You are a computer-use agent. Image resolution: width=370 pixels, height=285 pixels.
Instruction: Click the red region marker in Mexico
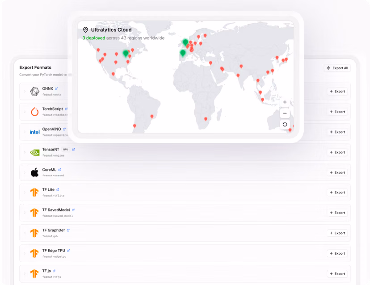[x=113, y=74]
